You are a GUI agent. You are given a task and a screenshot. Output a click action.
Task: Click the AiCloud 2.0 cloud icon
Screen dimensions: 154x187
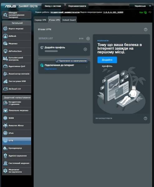point(5,89)
